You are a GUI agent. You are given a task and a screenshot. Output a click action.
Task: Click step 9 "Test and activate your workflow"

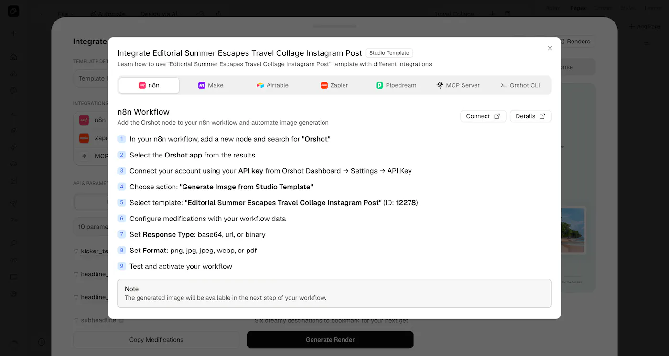[181, 266]
